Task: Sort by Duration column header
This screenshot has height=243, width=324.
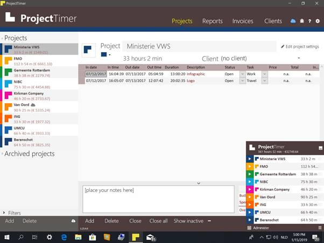Action: [172, 67]
